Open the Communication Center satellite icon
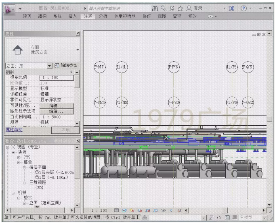 pos(172,8)
